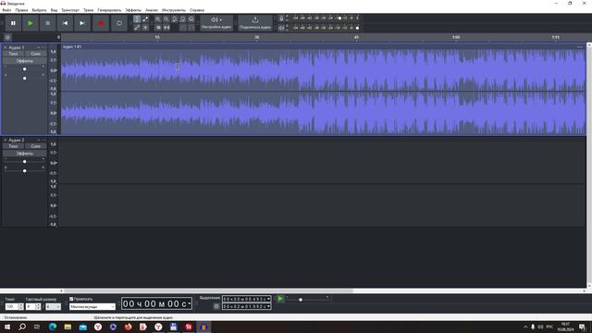592x333 pixels.
Task: Mute the Аудио 2 track (Тихо)
Action: click(x=13, y=146)
